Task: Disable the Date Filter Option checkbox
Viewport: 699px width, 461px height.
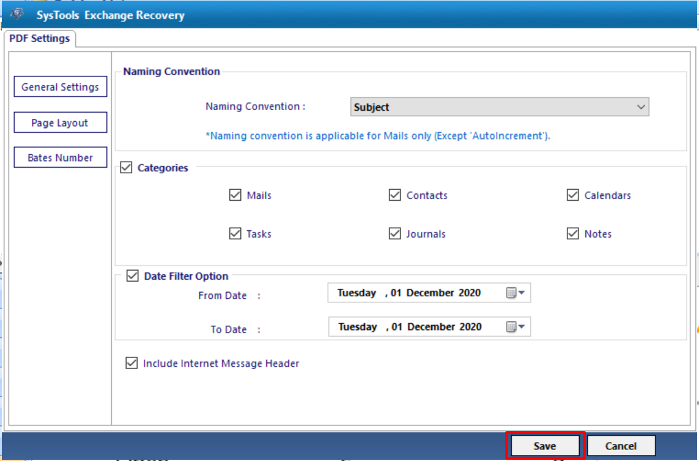Action: (132, 276)
